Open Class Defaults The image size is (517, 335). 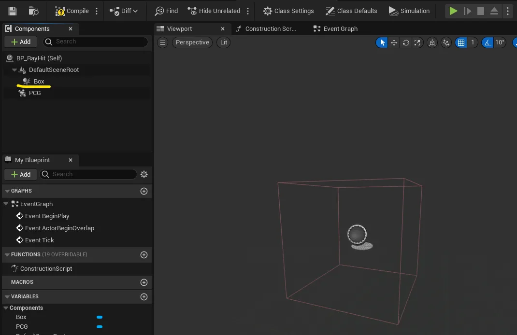(x=351, y=11)
